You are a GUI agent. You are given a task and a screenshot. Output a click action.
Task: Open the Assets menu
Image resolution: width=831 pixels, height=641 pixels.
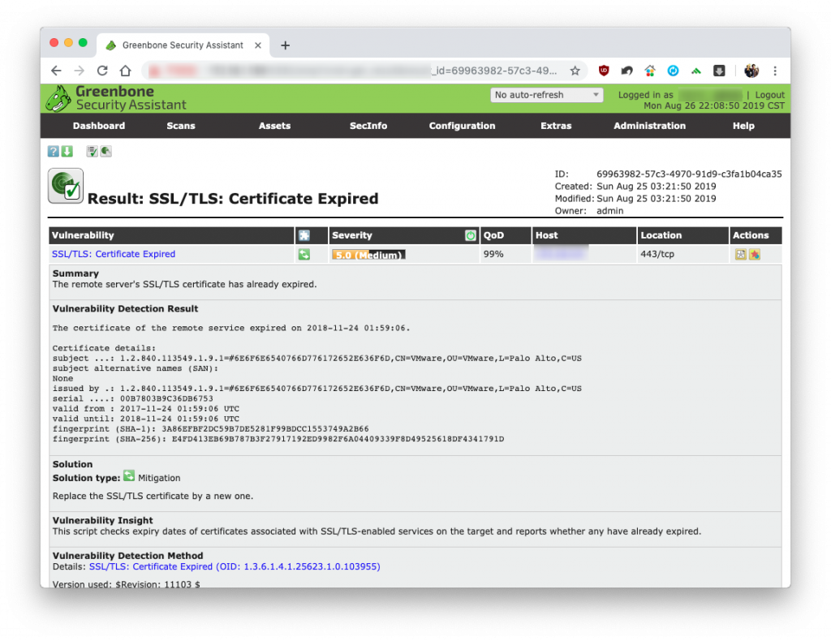click(274, 126)
